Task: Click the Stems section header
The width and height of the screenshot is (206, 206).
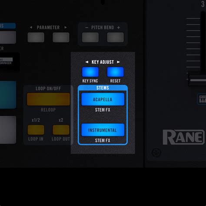Action: pos(103,88)
